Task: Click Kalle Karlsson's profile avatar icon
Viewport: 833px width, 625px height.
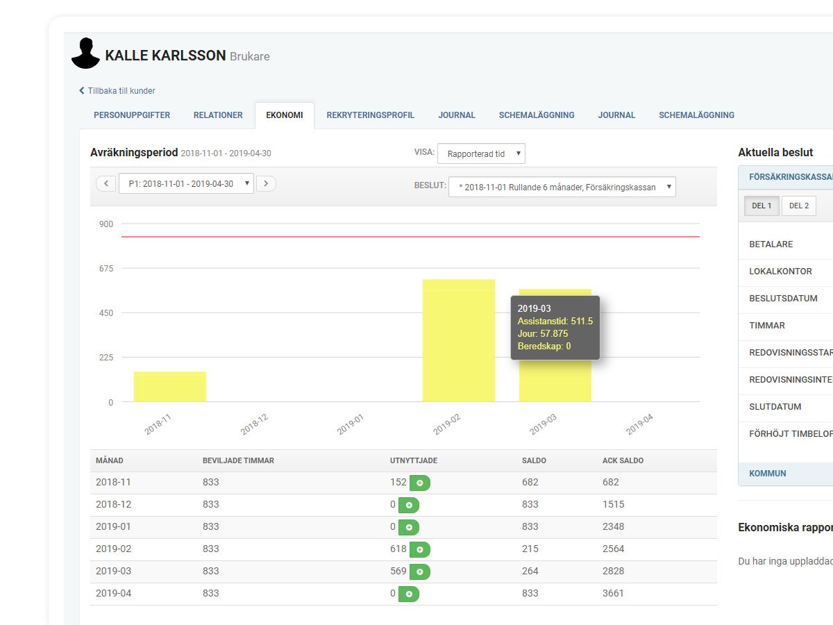Action: (x=86, y=54)
